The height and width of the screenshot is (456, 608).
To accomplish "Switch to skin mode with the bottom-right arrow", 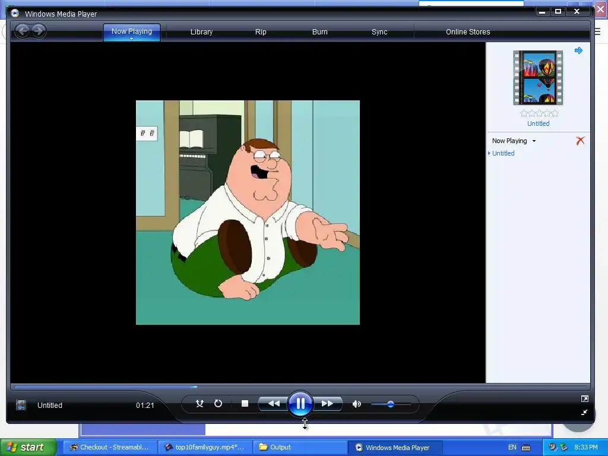I will [x=584, y=412].
